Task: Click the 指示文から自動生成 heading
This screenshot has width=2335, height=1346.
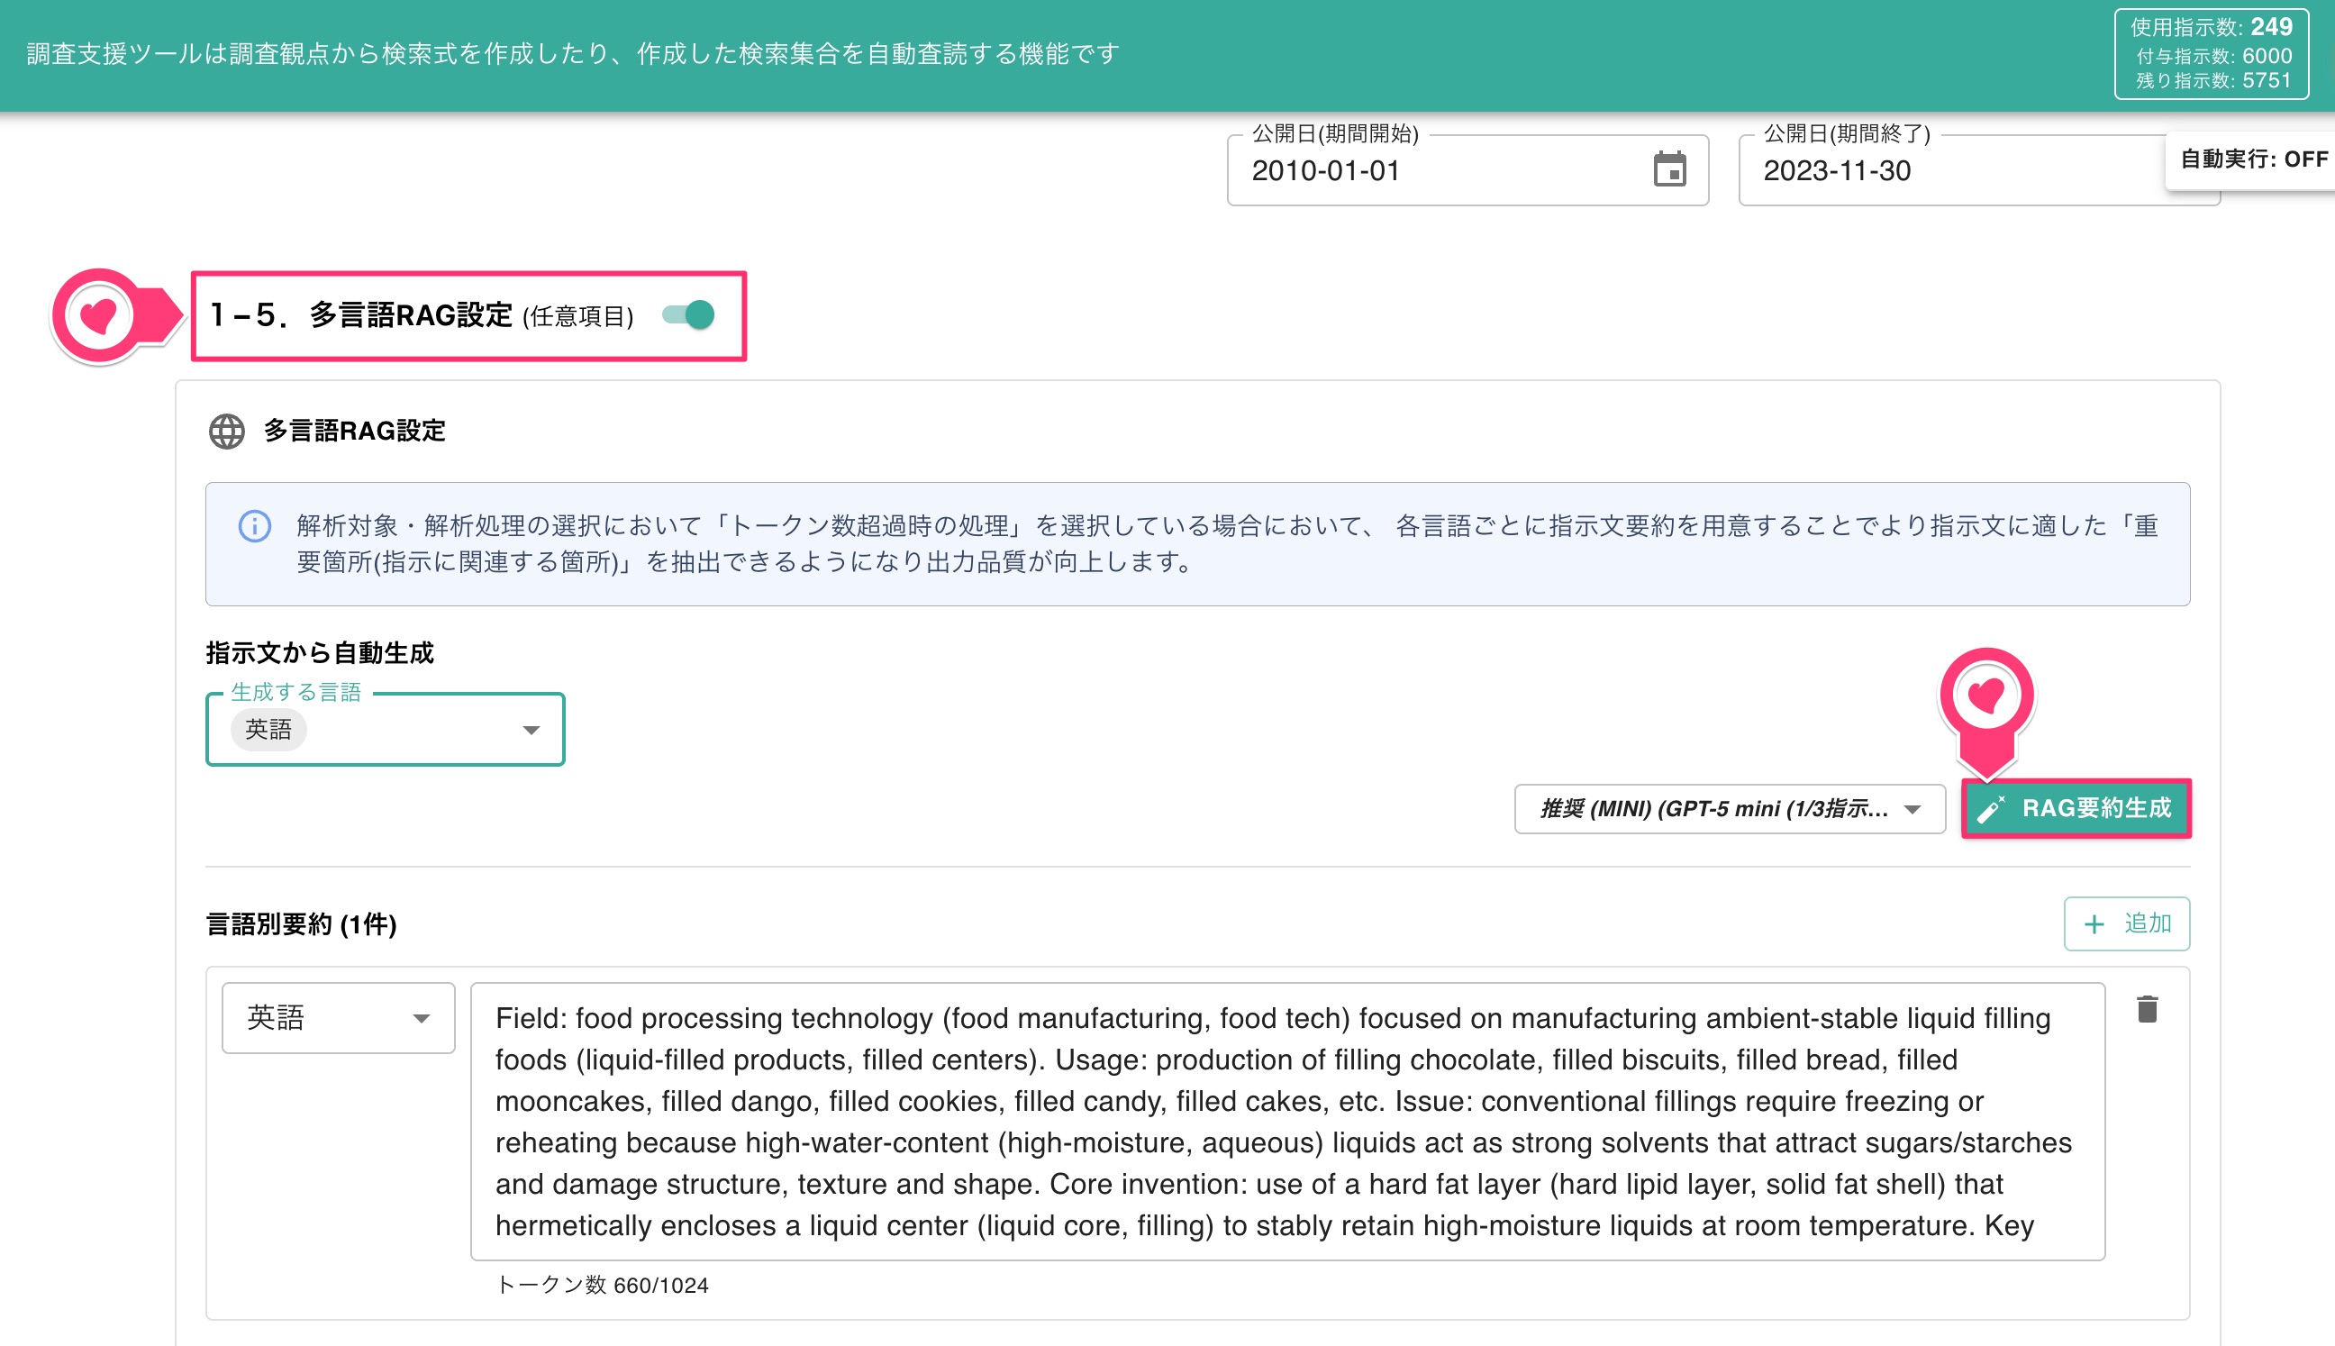Action: pyautogui.click(x=320, y=652)
